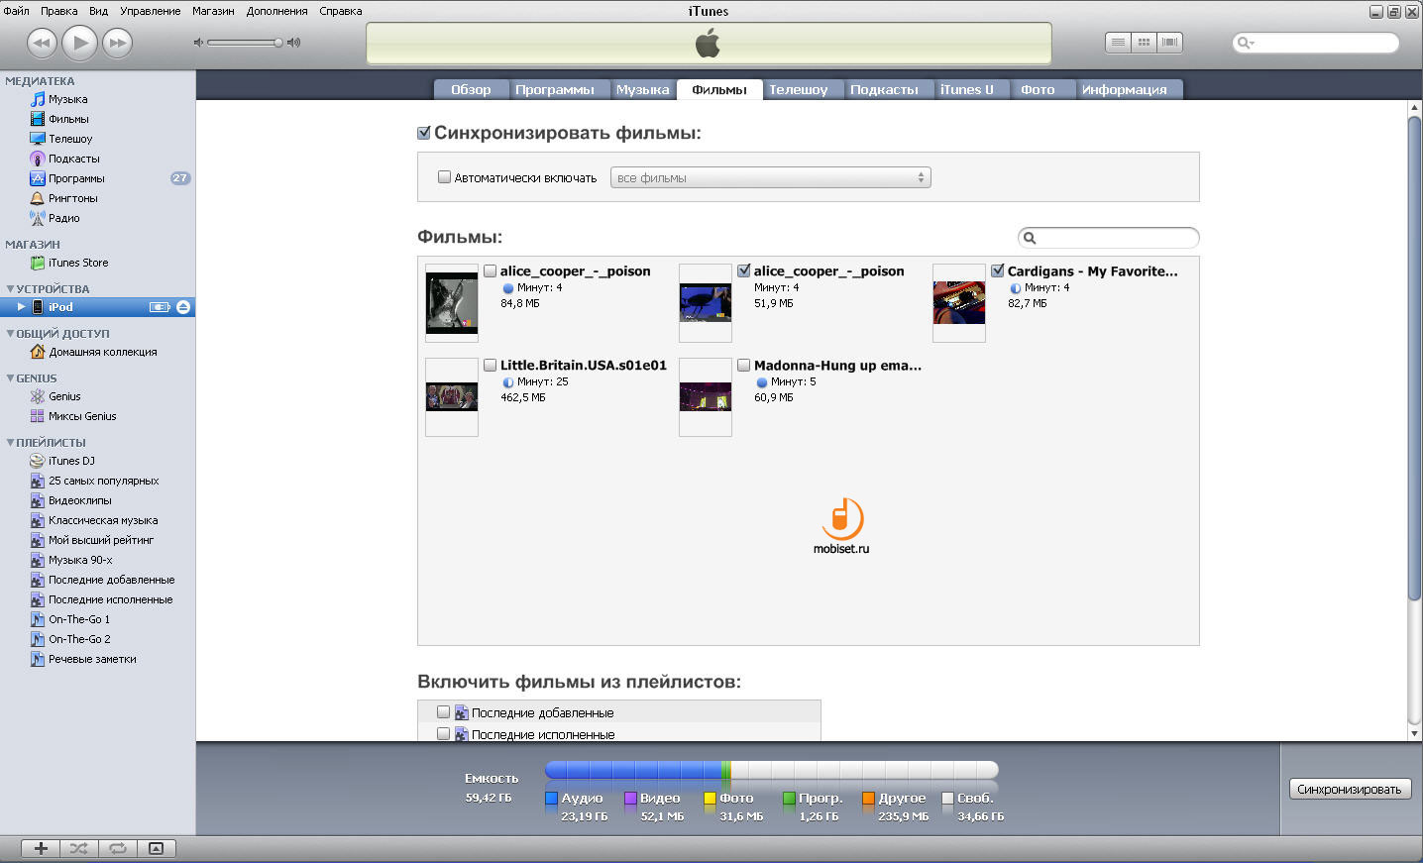Open Genius in the sidebar
Image resolution: width=1423 pixels, height=863 pixels.
(64, 396)
